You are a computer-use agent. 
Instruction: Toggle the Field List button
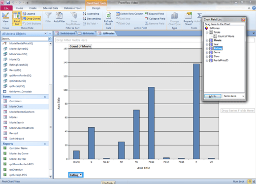(17, 19)
